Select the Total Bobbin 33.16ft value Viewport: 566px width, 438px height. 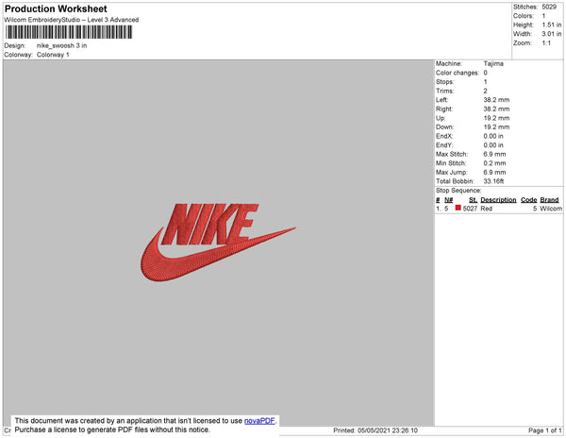493,181
